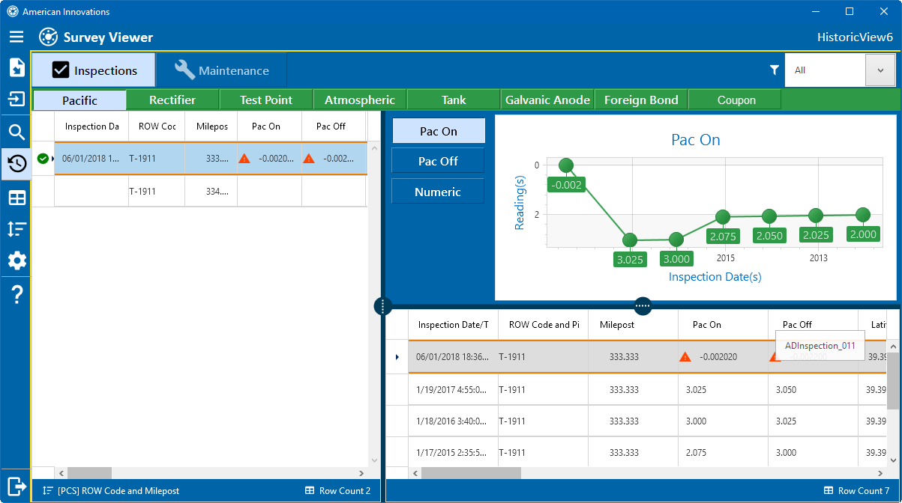902x503 pixels.
Task: Click the logout icon at bottom left
Action: pos(16,485)
